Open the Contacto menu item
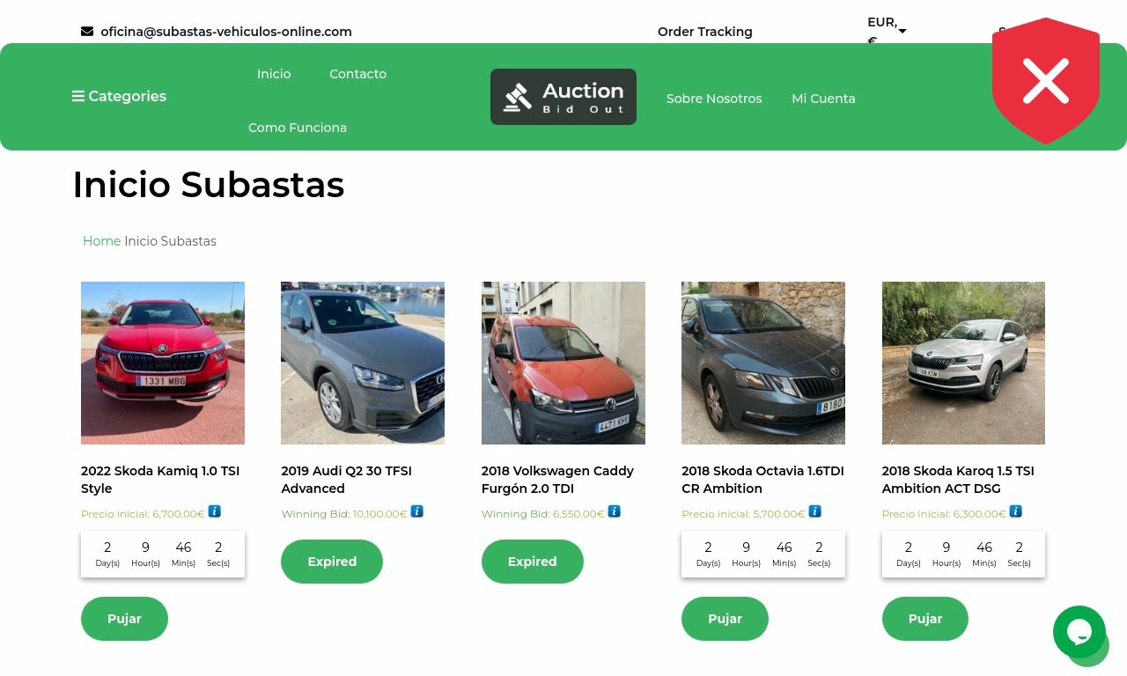Viewport: 1127px width, 676px height. (x=357, y=74)
